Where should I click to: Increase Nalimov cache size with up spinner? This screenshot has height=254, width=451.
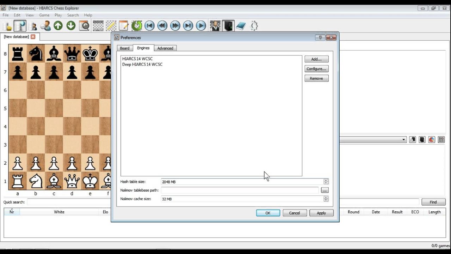[x=326, y=198]
